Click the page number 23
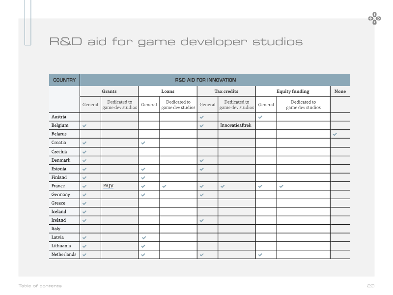The image size is (393, 295). tap(371, 286)
